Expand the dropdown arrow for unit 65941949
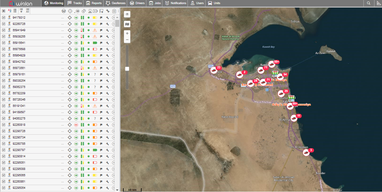 113,30
